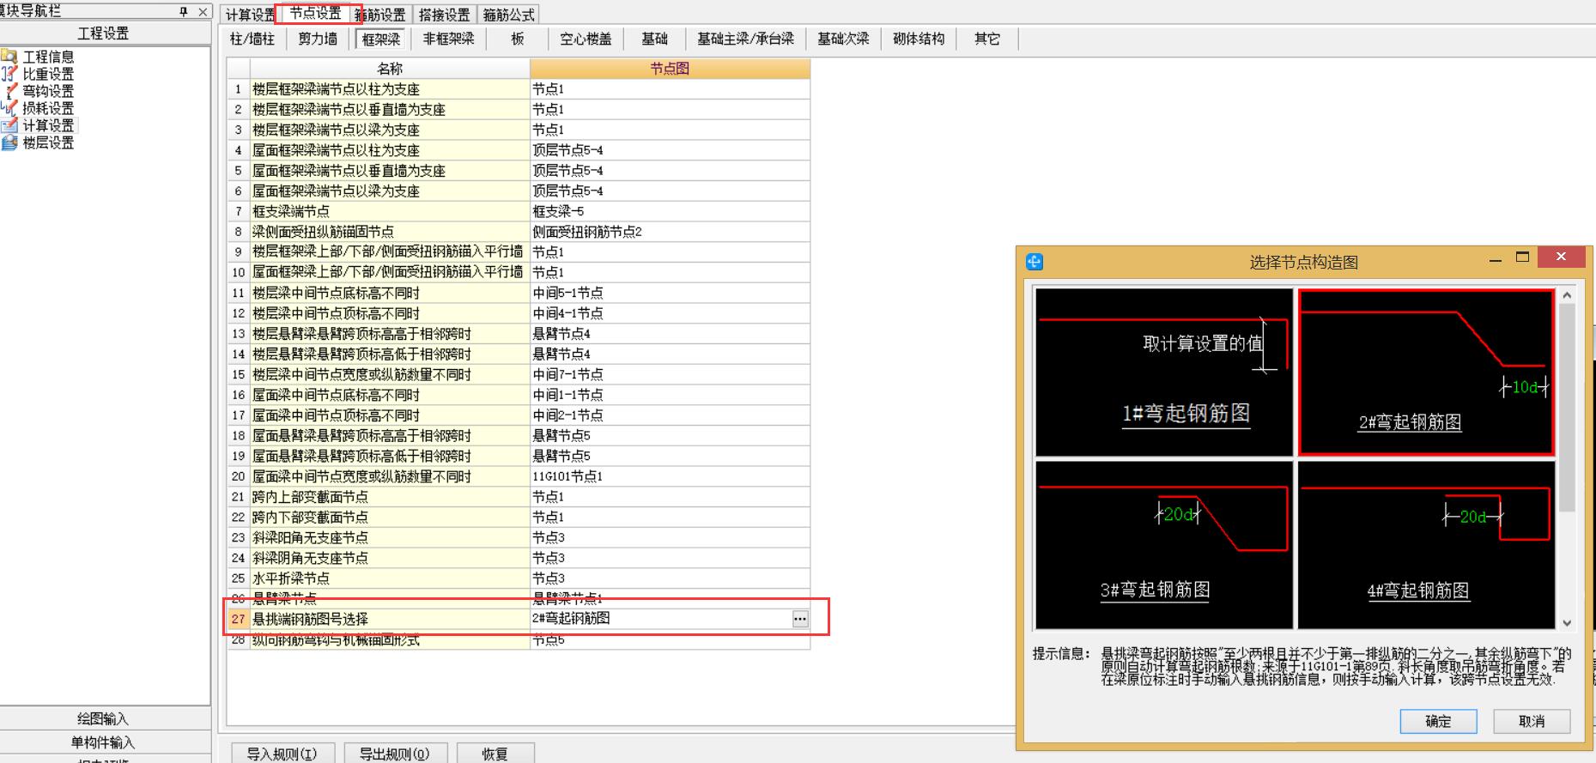Click the app icon in the dialog title bar
This screenshot has width=1596, height=763.
coord(1035,262)
